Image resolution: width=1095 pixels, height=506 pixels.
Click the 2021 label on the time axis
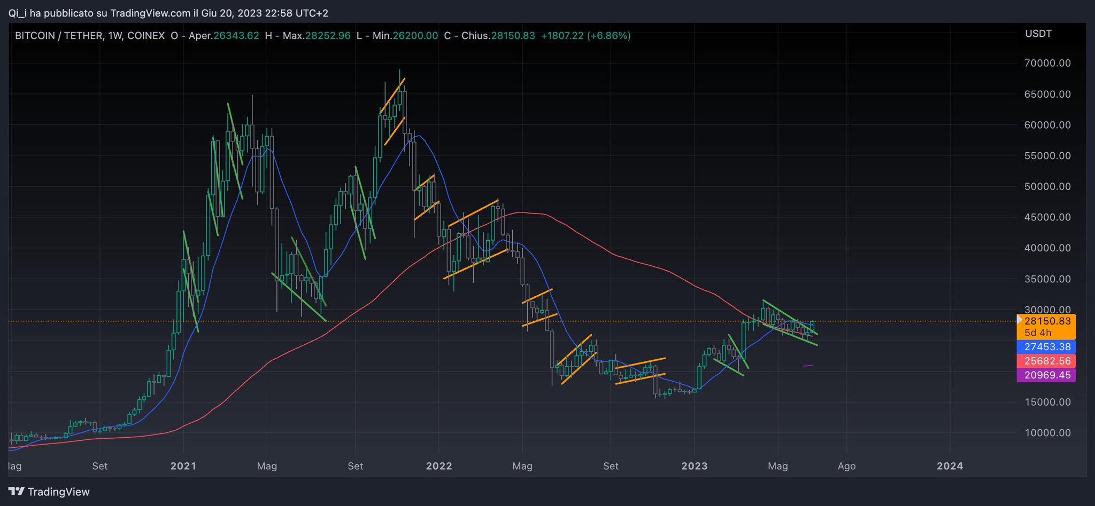coord(183,466)
